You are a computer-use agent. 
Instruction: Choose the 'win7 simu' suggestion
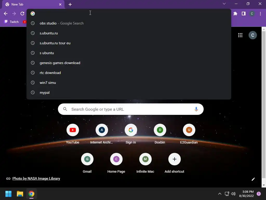[x=129, y=83]
